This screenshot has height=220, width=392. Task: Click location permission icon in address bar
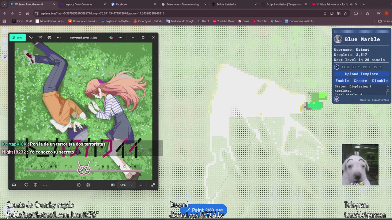(x=325, y=13)
